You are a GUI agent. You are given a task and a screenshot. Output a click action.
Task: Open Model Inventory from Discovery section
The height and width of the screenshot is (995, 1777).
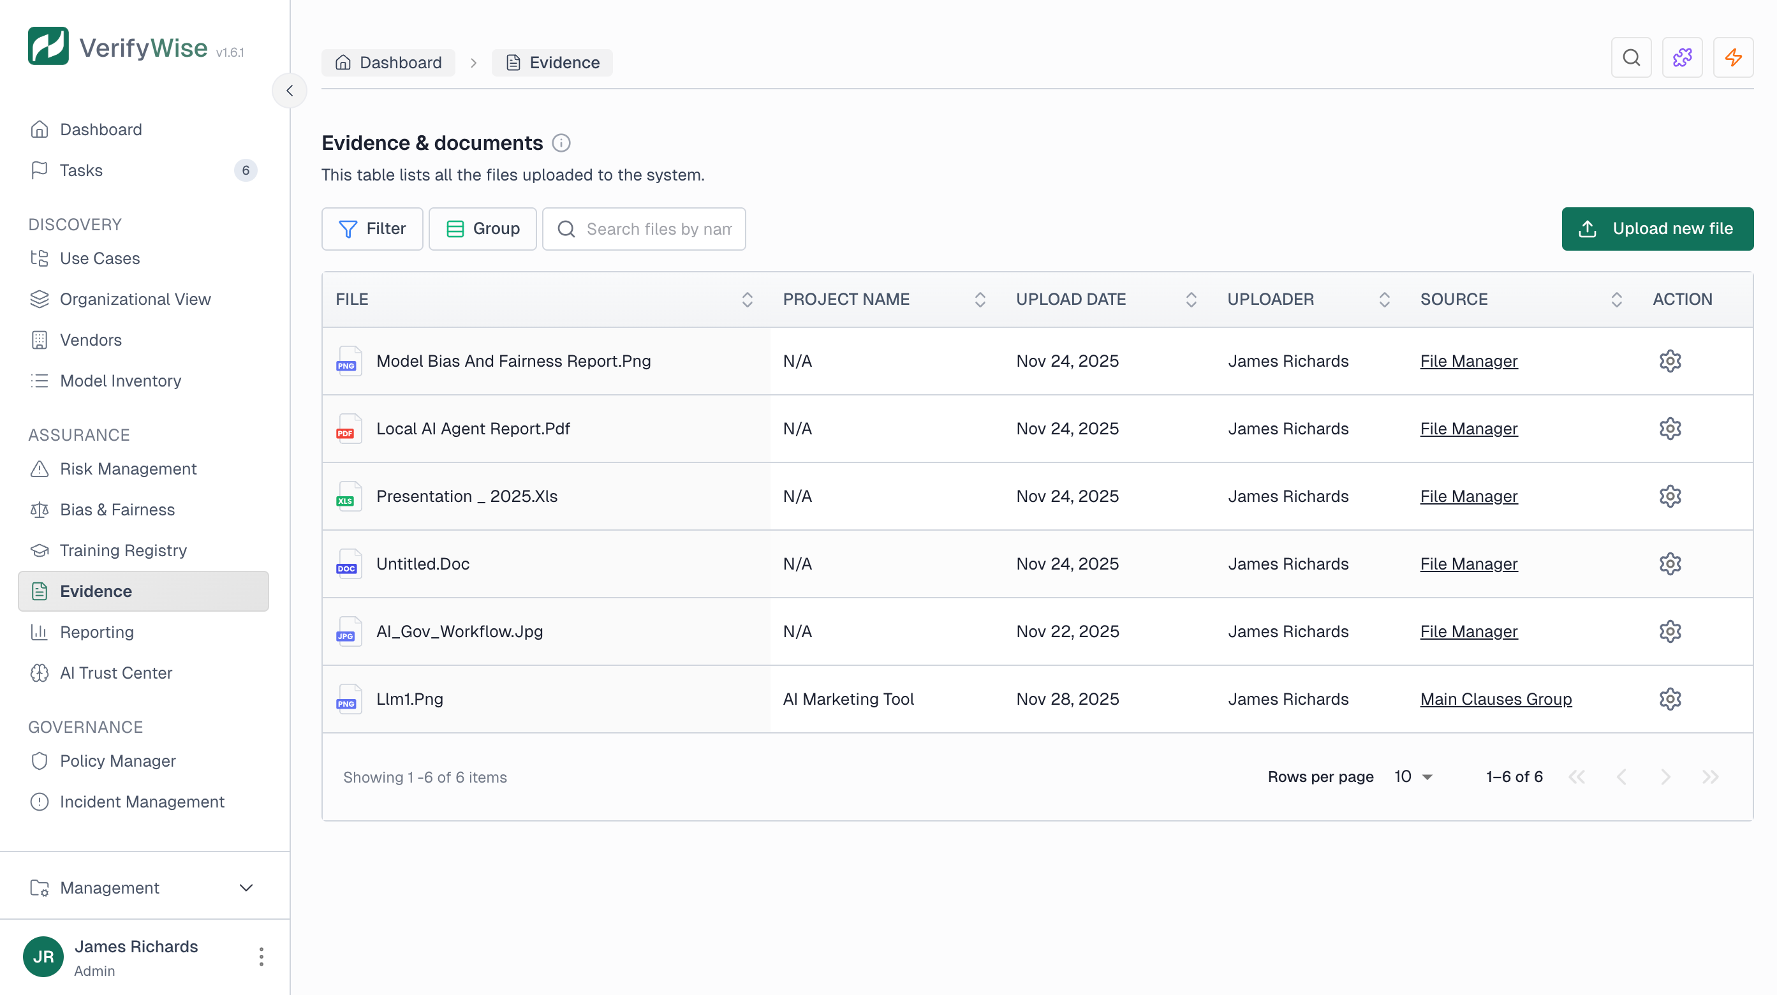[120, 380]
